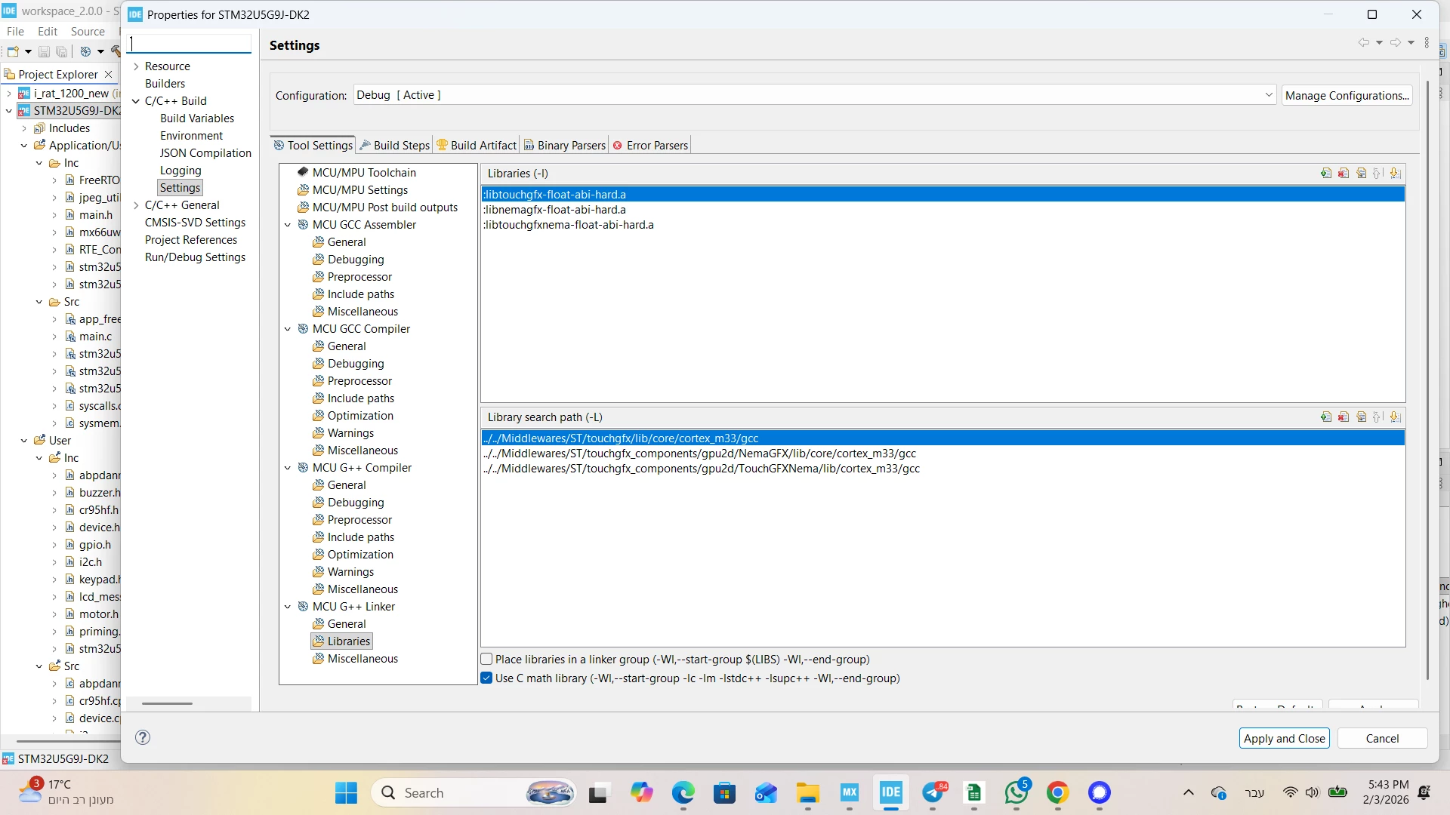The height and width of the screenshot is (815, 1450).
Task: Go forward using the forward arrow in Settings header
Action: coord(1395,43)
